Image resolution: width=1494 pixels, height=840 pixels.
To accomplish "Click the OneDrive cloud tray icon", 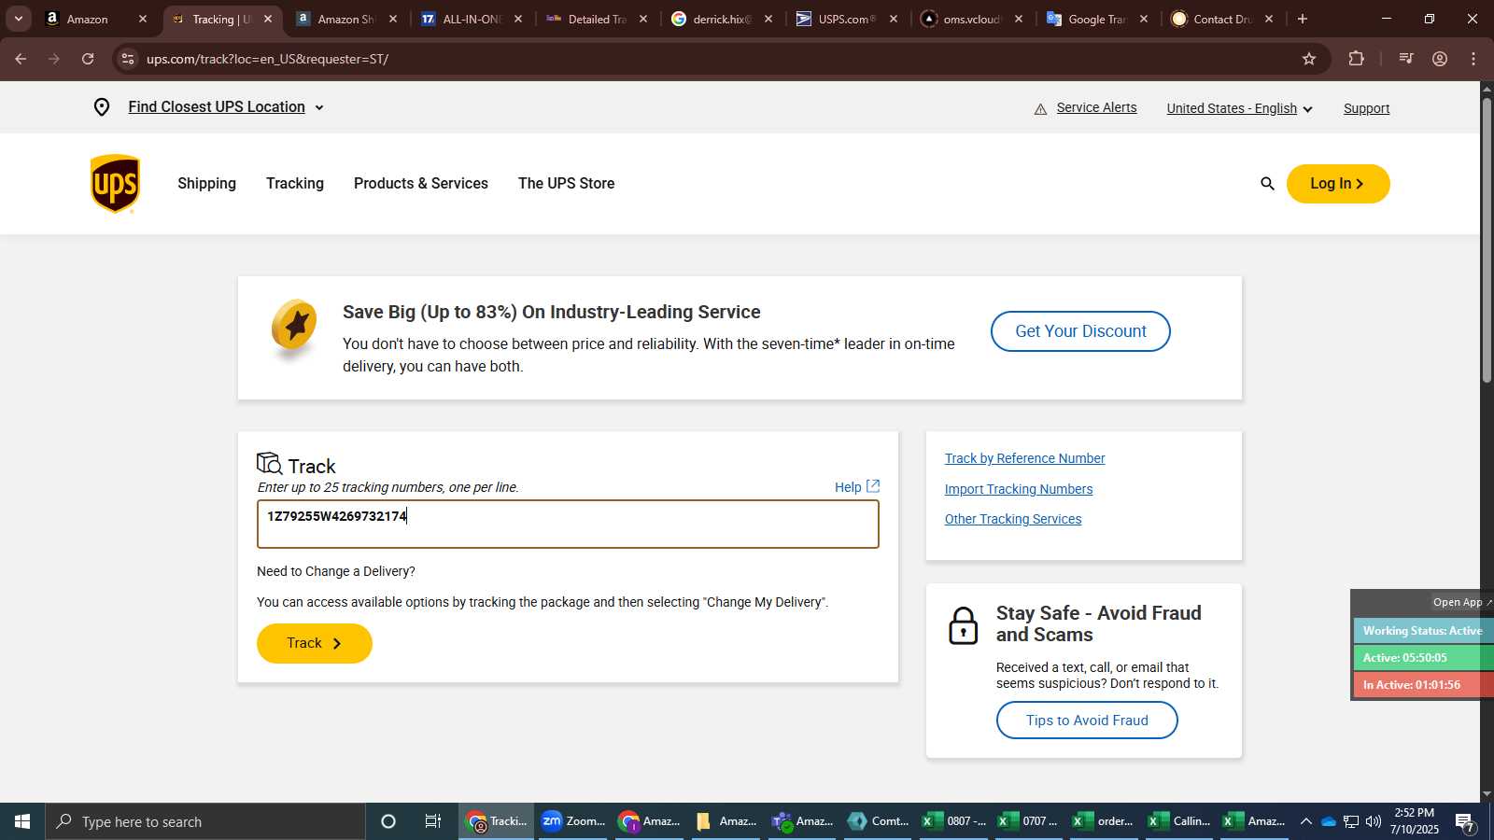I will pos(1329,821).
